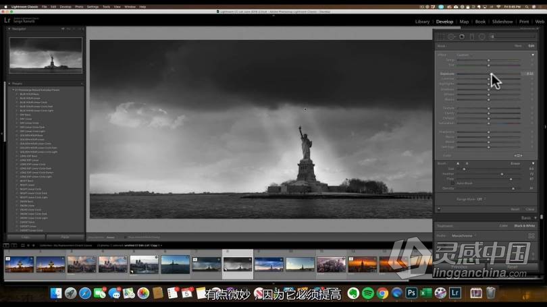547x307 pixels.
Task: Toggle adjustment brush panel on/off switch
Action: point(439,209)
